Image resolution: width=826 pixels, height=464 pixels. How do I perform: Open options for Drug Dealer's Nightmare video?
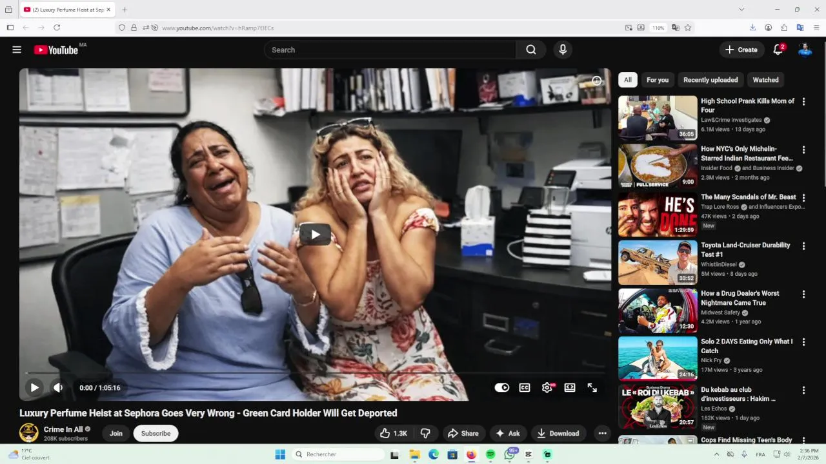pyautogui.click(x=803, y=294)
